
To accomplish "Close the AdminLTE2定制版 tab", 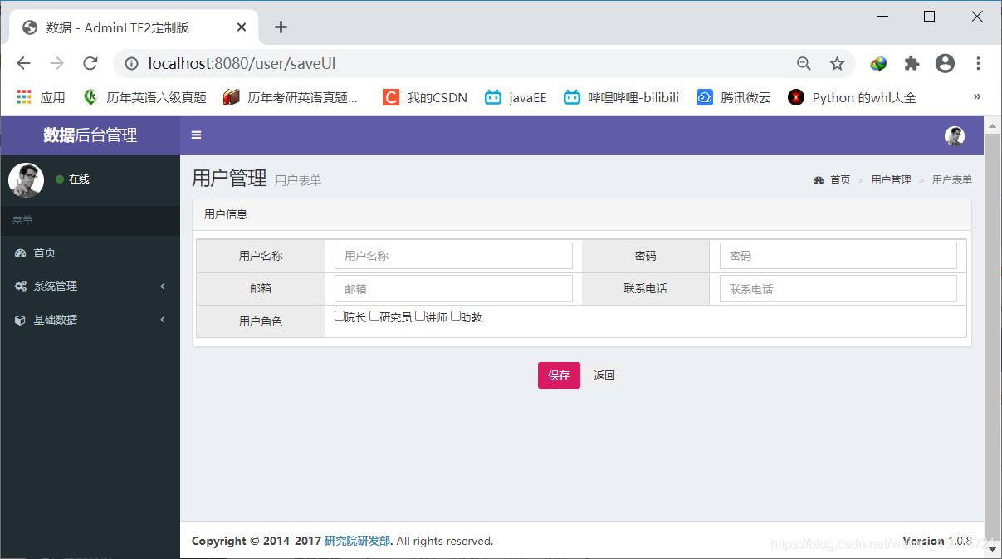I will pos(242,27).
